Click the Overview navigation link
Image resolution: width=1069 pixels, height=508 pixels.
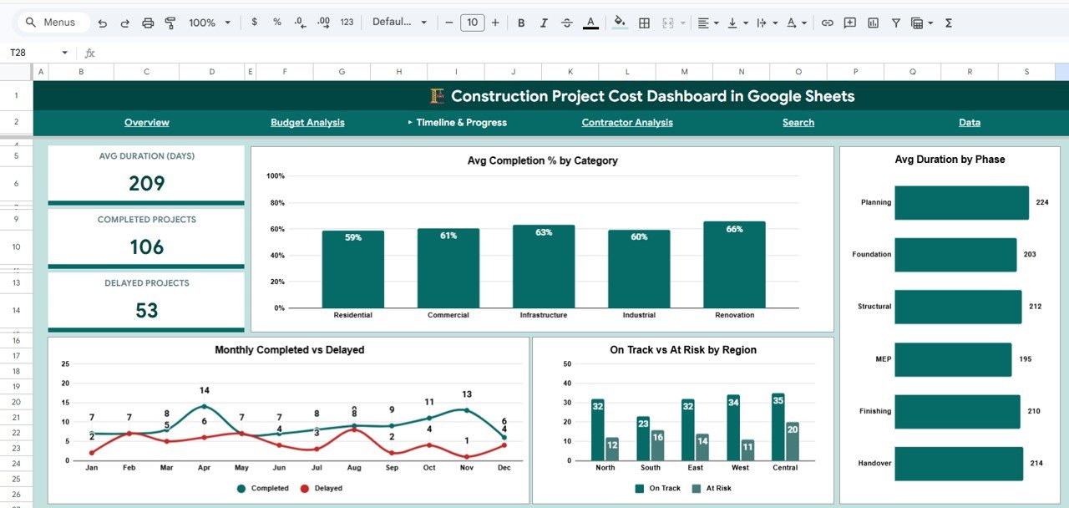tap(146, 122)
